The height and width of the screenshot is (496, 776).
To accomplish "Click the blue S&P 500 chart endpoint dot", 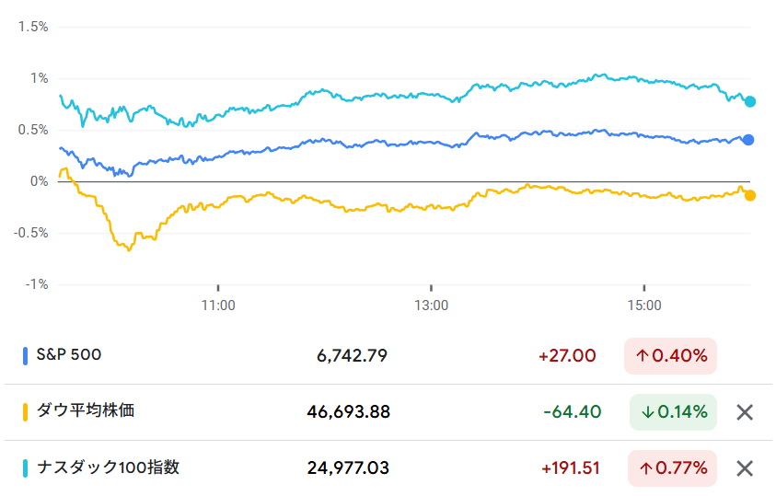I will 748,140.
